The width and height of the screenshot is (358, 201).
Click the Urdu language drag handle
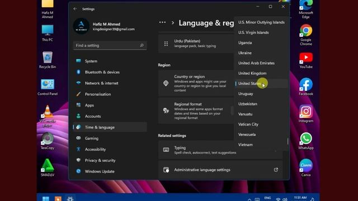pos(166,44)
